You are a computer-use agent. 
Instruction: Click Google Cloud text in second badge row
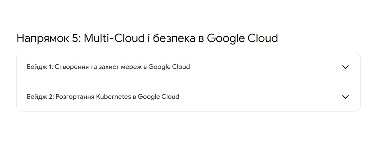[158, 97]
